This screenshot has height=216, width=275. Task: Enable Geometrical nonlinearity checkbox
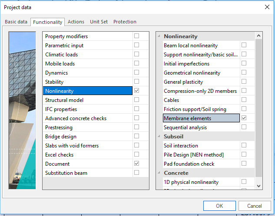pyautogui.click(x=244, y=72)
